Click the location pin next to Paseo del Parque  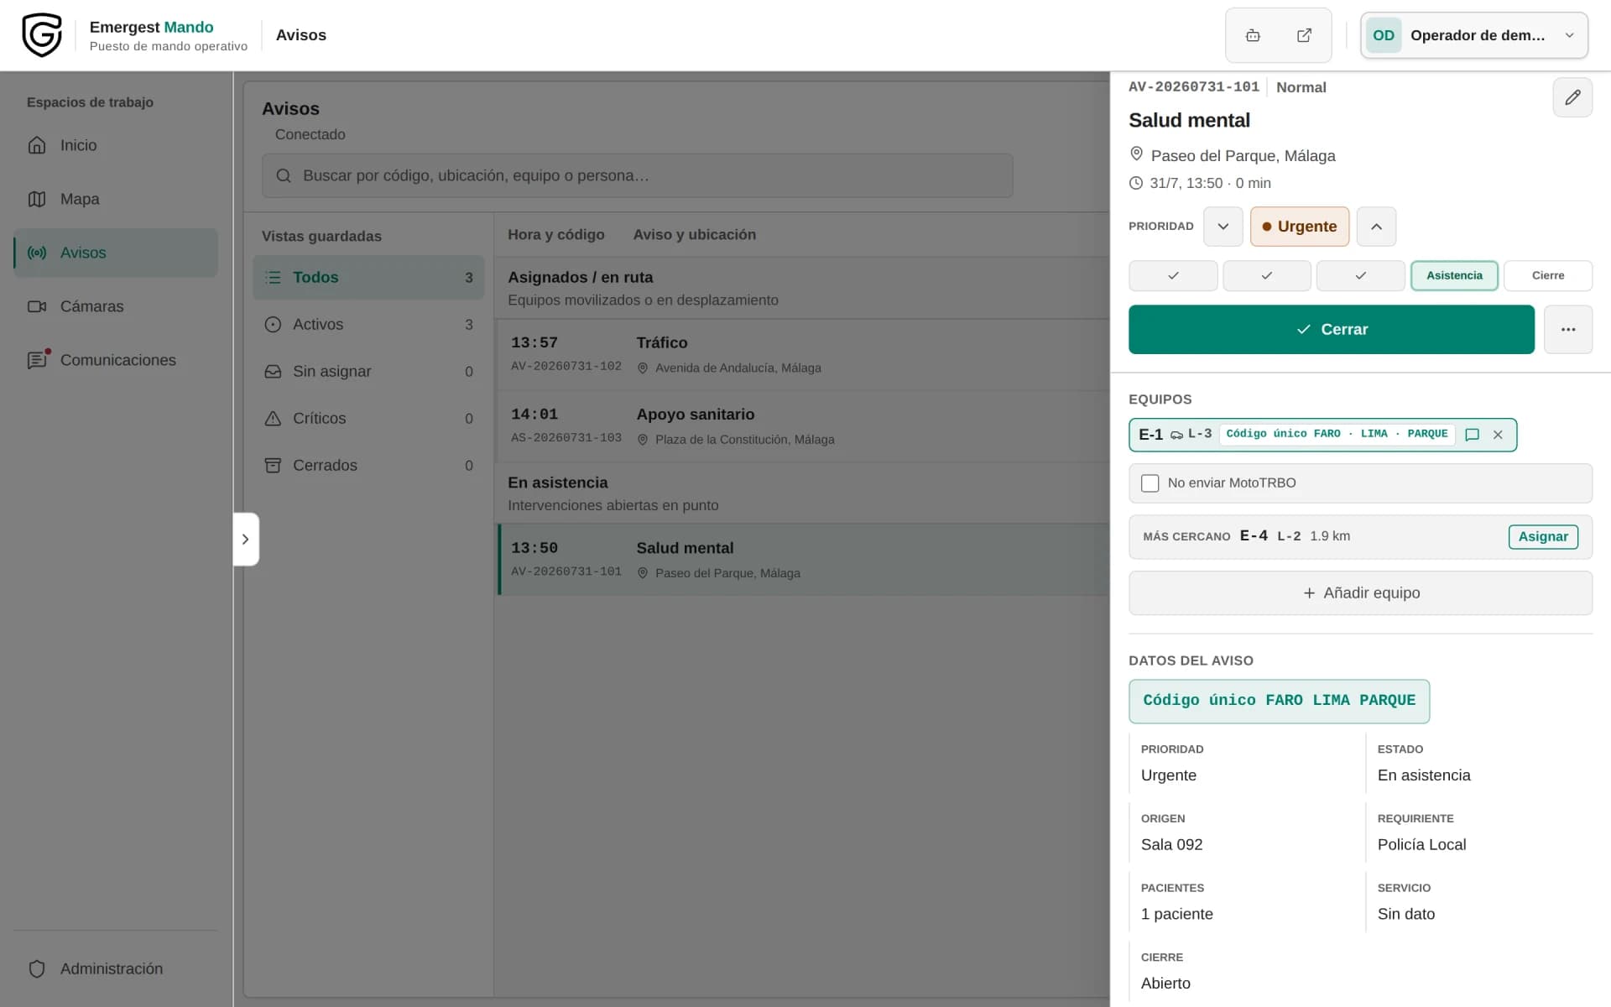pyautogui.click(x=1136, y=154)
